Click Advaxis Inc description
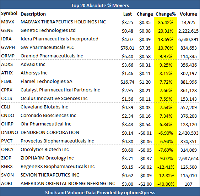Viewport: 200px width, 196px height. coord(33,65)
